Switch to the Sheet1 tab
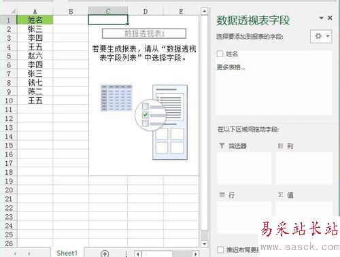The image size is (340, 257). click(x=67, y=253)
